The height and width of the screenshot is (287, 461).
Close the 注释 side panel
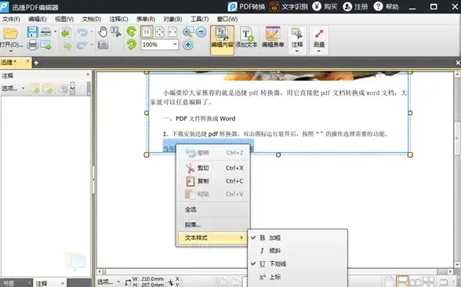tap(88, 74)
